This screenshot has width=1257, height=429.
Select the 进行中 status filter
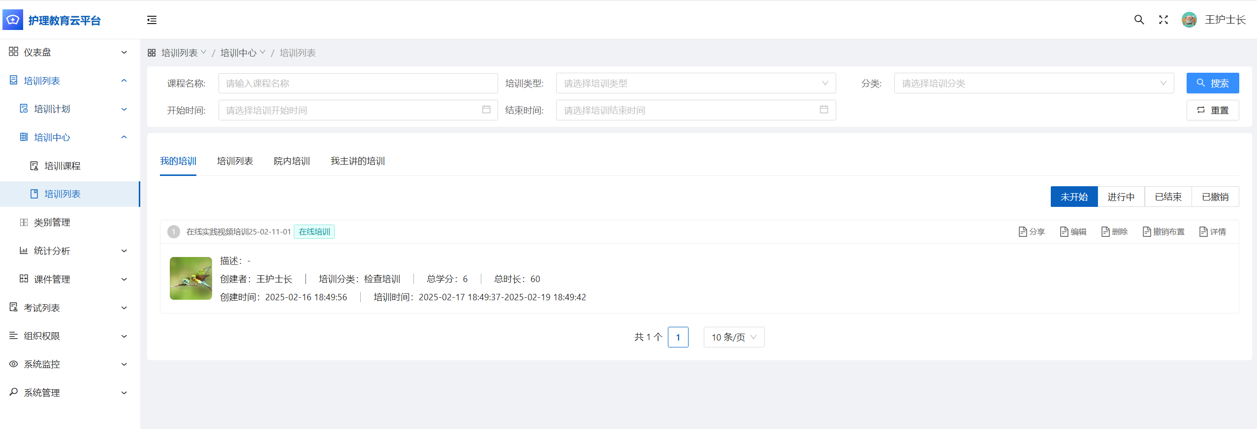click(1121, 197)
